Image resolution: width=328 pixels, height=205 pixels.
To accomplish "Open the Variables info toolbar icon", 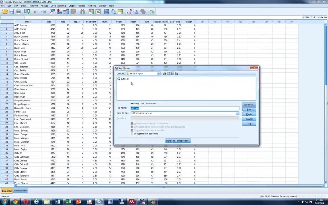I will coord(66,11).
